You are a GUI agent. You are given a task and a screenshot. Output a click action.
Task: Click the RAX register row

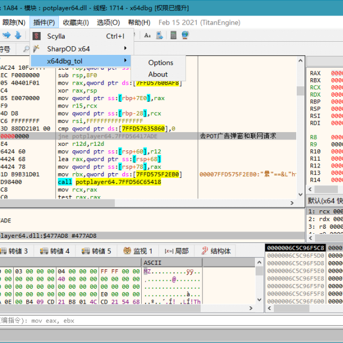point(326,73)
